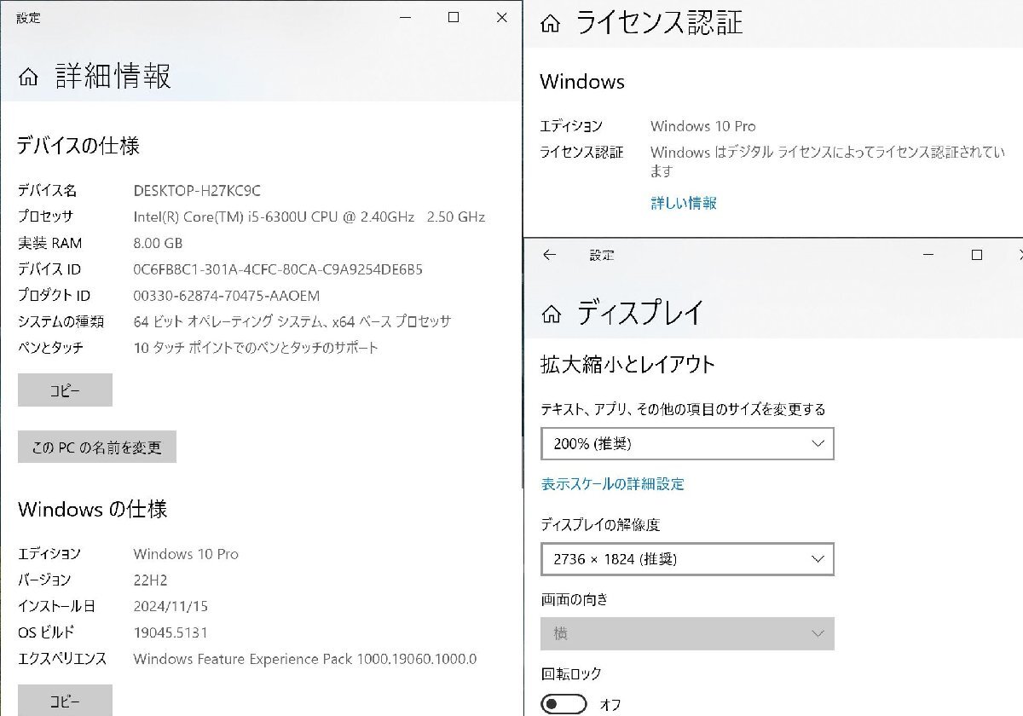Screen dimensions: 1023x716
Task: Select the 8.00 GB RAM value
Action: point(158,243)
